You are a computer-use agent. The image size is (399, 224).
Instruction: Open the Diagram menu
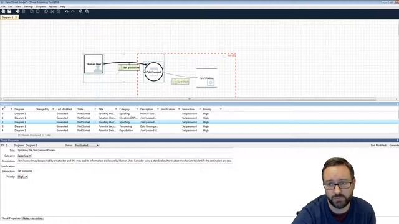[x=41, y=7]
